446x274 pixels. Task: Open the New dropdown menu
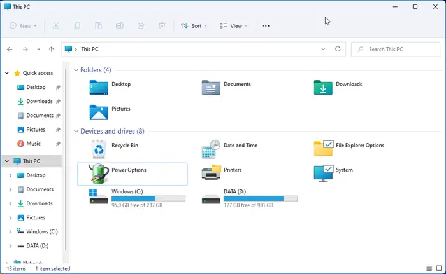click(x=24, y=26)
